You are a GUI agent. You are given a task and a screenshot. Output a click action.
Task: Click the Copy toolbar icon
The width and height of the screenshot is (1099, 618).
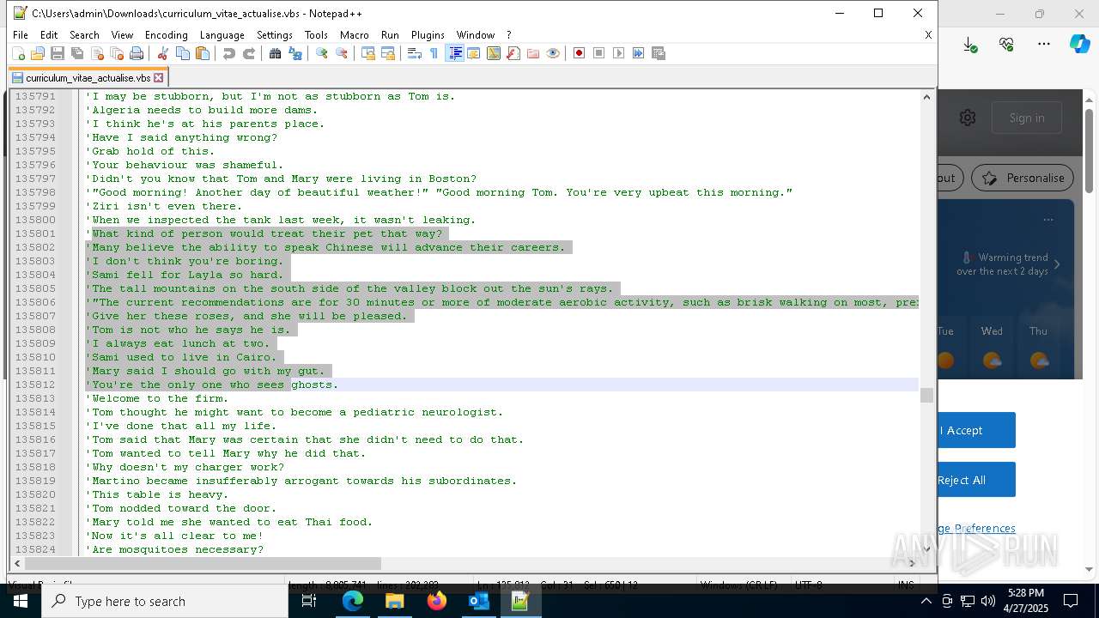183,53
